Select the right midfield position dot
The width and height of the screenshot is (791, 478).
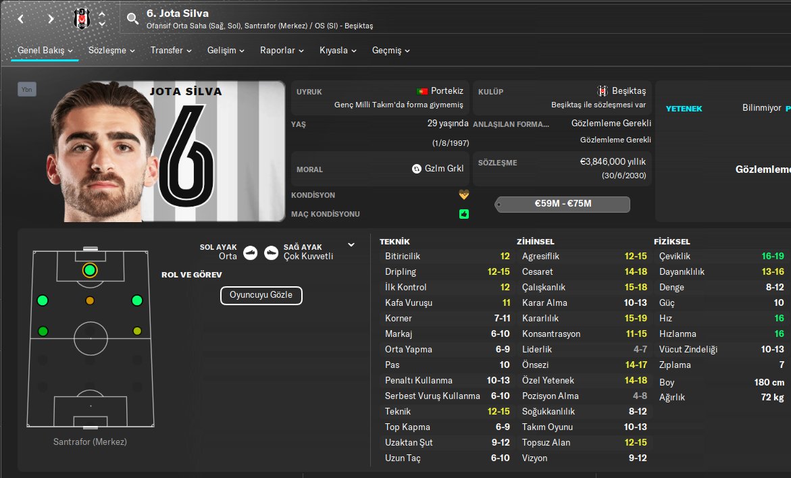[x=137, y=331]
